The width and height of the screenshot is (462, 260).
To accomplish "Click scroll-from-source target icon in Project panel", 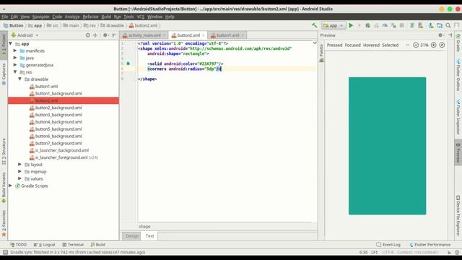I will point(88,35).
